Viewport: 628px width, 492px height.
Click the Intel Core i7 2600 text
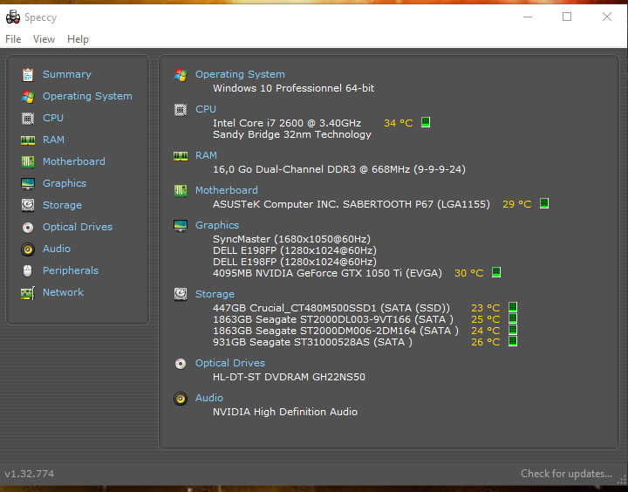tap(287, 123)
